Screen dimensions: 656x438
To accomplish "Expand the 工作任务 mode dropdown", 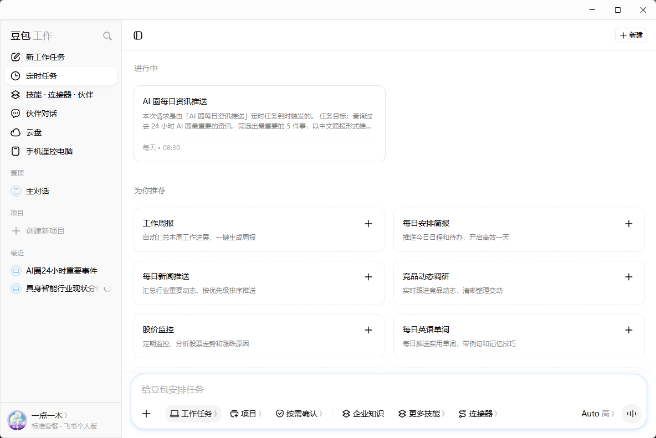I will [193, 414].
